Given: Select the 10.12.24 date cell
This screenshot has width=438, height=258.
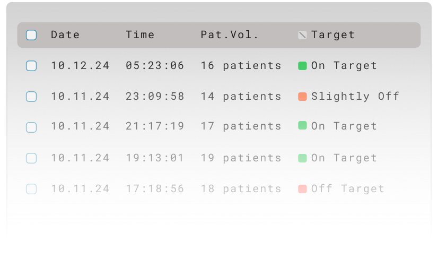Looking at the screenshot, I should (80, 66).
